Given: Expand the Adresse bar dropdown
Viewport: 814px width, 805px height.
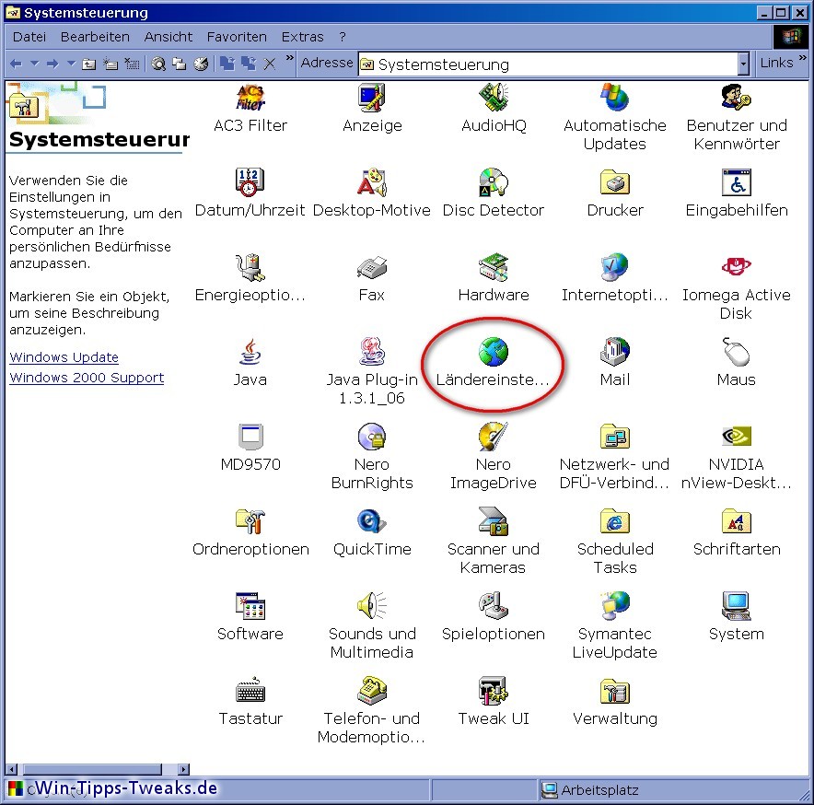Looking at the screenshot, I should (743, 64).
